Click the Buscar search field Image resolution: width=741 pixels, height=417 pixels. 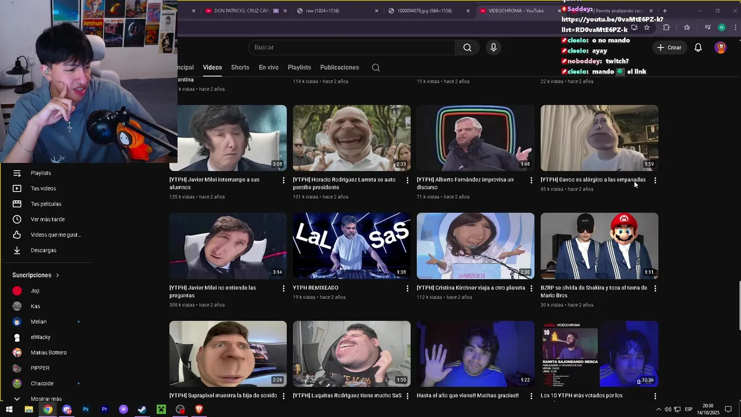point(352,47)
